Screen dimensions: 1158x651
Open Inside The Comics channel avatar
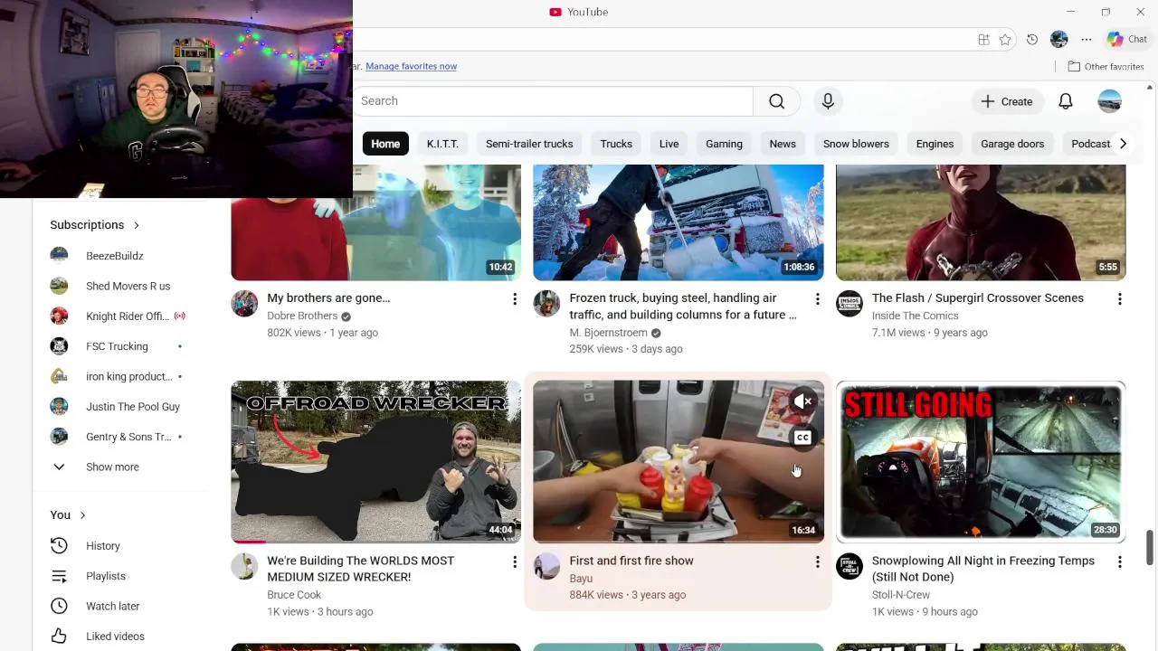pos(850,304)
